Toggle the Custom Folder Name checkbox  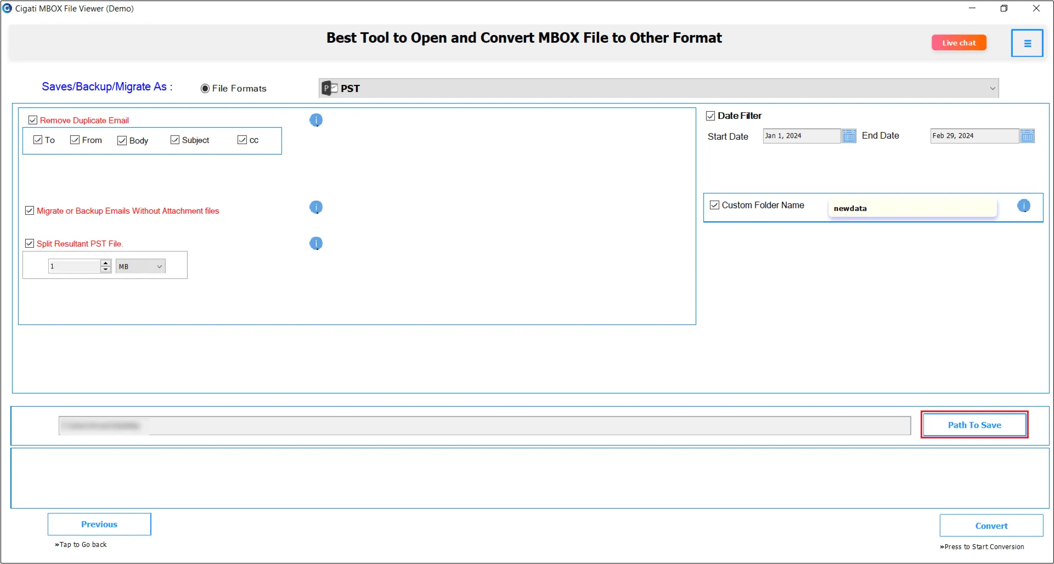coord(714,205)
